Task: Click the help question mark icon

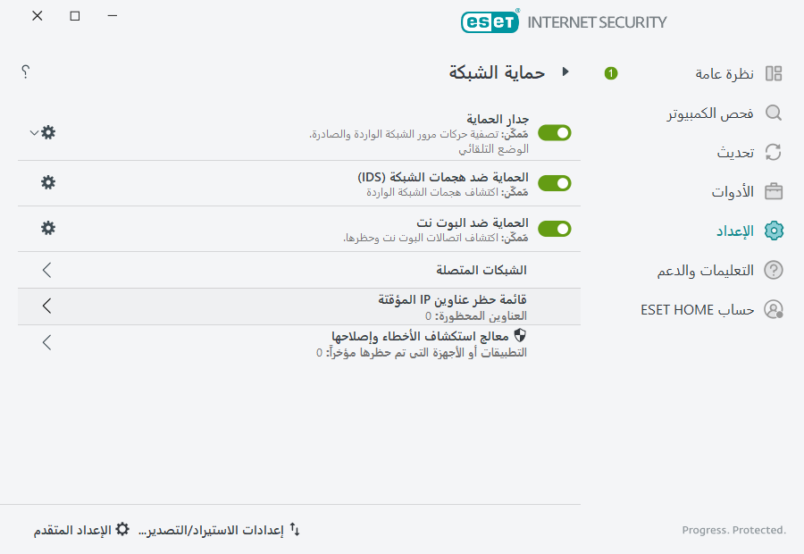Action: click(25, 71)
